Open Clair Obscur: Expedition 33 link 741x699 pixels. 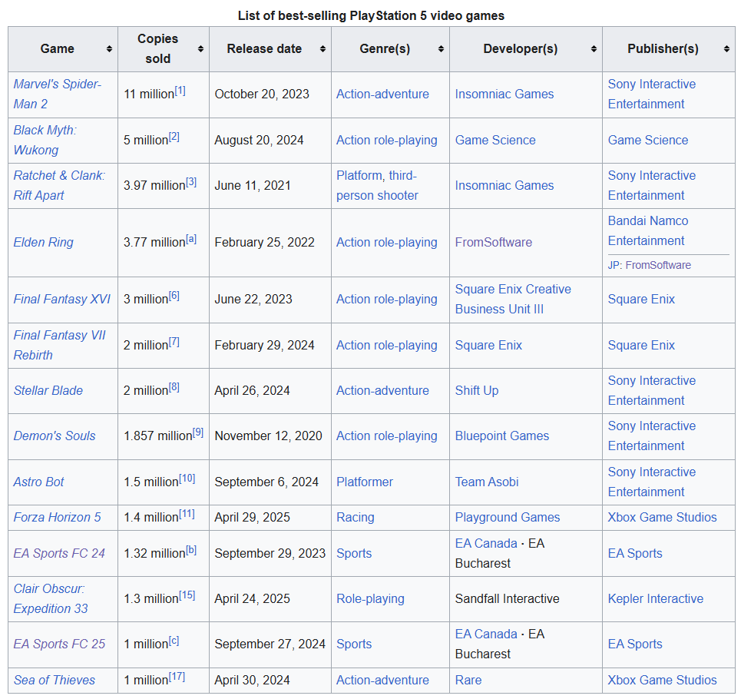coord(51,599)
